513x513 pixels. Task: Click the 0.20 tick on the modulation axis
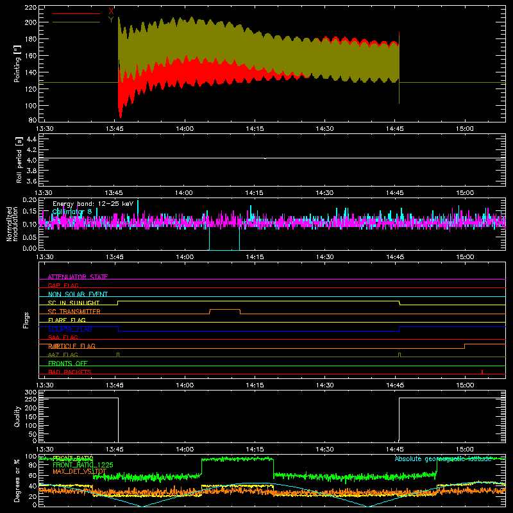[29, 199]
